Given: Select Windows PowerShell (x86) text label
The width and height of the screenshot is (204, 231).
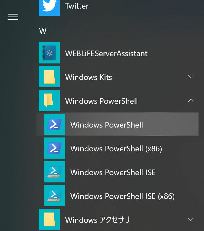Looking at the screenshot, I should [116, 148].
